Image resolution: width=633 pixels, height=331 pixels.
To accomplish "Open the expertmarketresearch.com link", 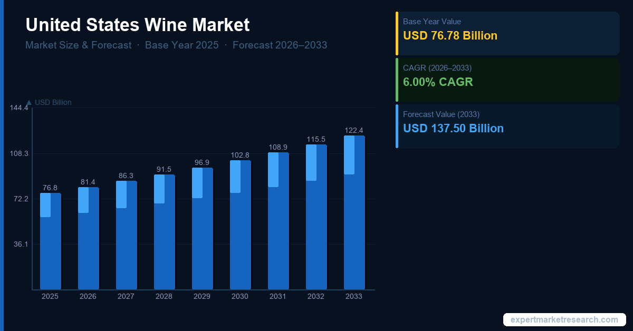I will click(564, 320).
